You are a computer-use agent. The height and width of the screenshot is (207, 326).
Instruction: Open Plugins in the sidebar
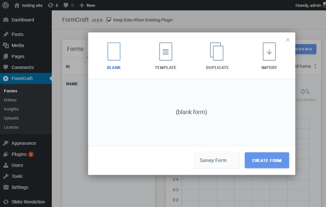pyautogui.click(x=19, y=154)
